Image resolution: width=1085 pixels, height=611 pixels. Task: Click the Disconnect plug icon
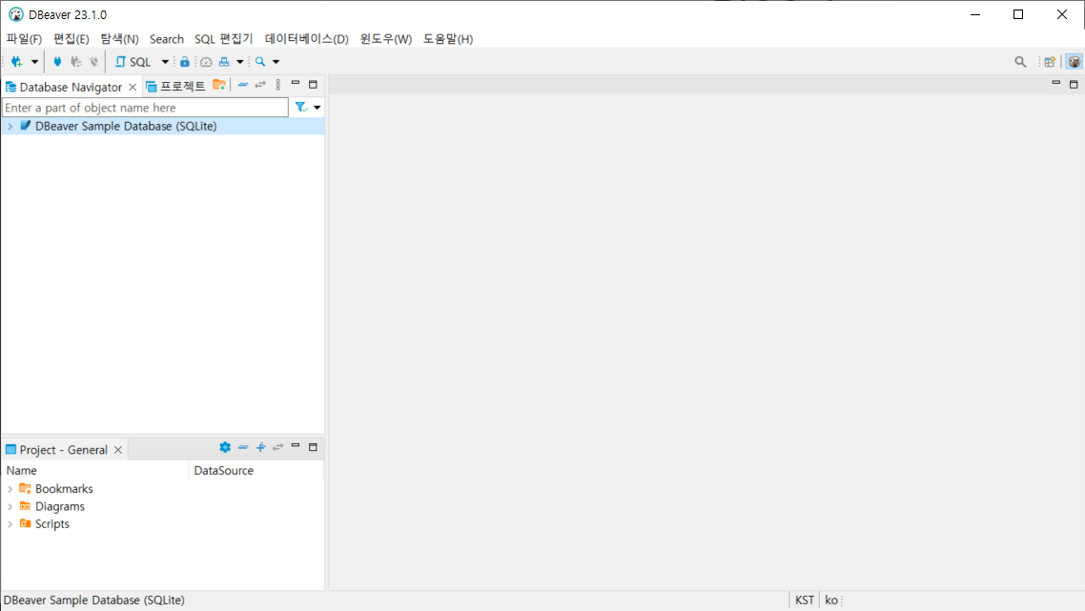93,62
